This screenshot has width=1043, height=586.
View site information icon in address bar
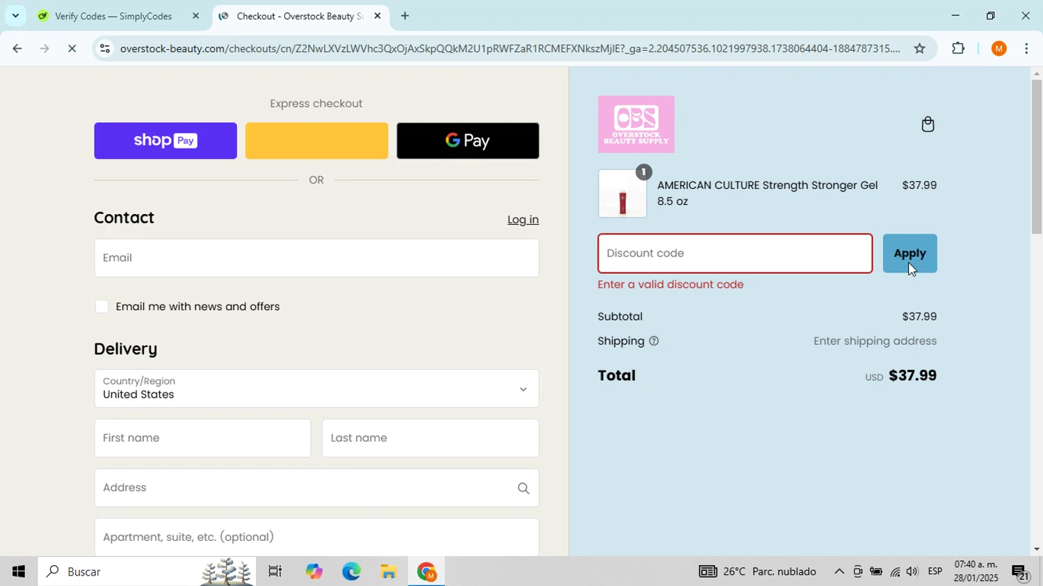point(104,49)
